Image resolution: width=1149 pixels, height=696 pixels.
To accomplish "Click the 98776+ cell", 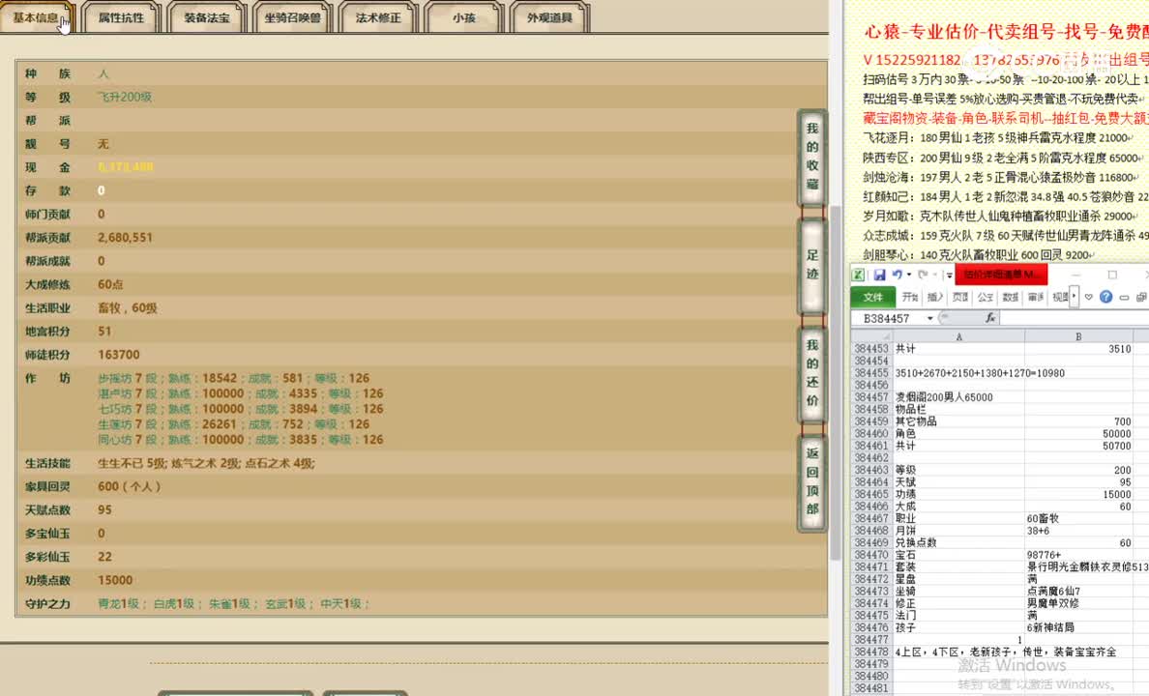I will [x=1078, y=555].
